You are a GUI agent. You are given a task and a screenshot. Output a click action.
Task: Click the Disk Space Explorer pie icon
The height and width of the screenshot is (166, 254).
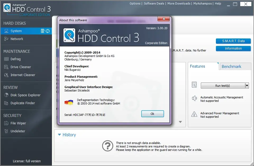coord(6,95)
